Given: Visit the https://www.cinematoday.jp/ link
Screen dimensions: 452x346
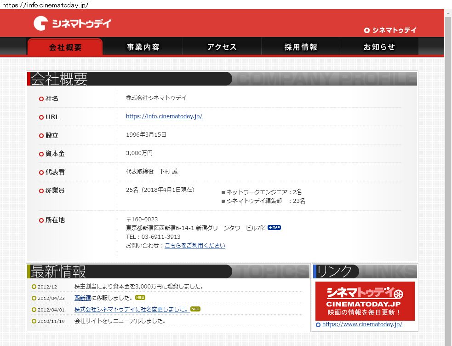Looking at the screenshot, I should click(x=362, y=324).
